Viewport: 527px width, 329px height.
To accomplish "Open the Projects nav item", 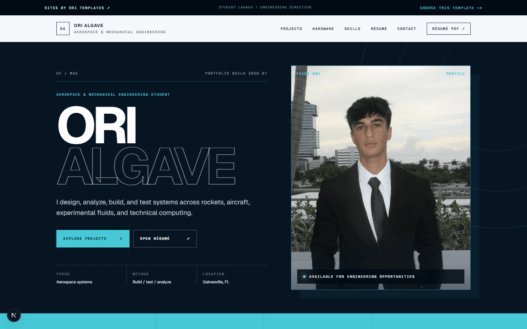I will (x=291, y=29).
